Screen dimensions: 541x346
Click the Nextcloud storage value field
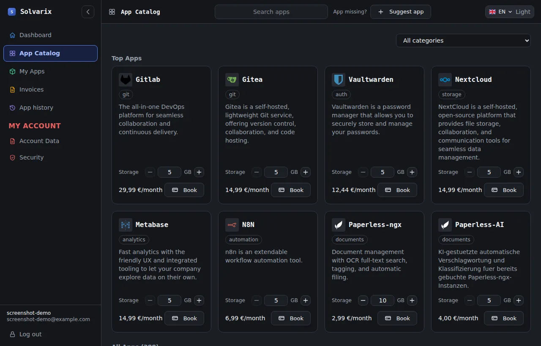pyautogui.click(x=489, y=172)
